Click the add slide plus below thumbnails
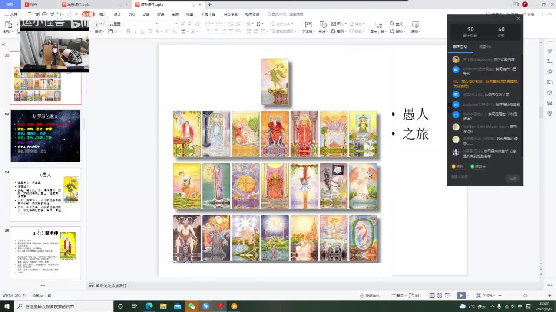This screenshot has height=312, width=556. [43, 285]
